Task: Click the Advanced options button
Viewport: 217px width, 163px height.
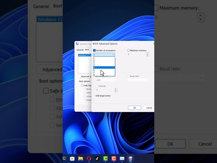Action: tap(85, 76)
